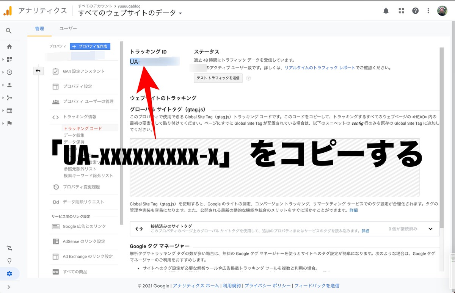The image size is (455, 293).
Task: Open the search icon in left sidebar
Action: pyautogui.click(x=9, y=31)
